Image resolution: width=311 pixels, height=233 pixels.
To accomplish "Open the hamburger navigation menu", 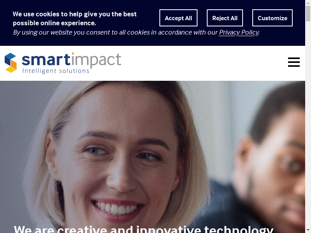I will click(294, 62).
